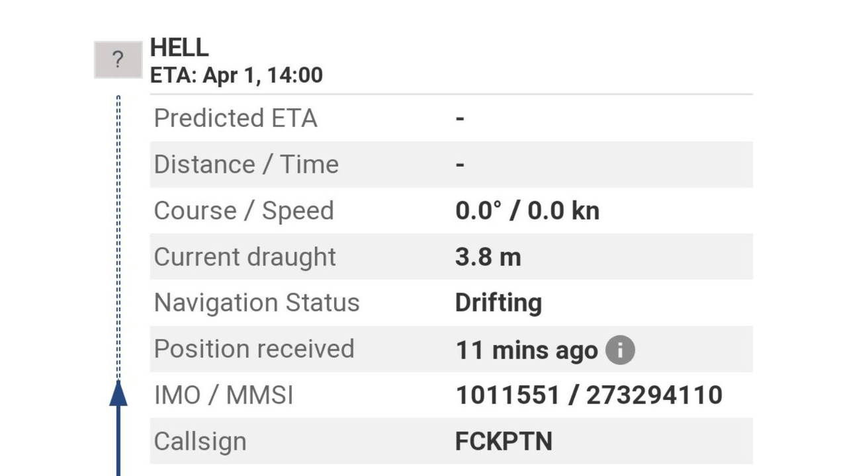This screenshot has height=476, width=847.
Task: Click the 0.0° / 0.0 kn value
Action: click(527, 211)
